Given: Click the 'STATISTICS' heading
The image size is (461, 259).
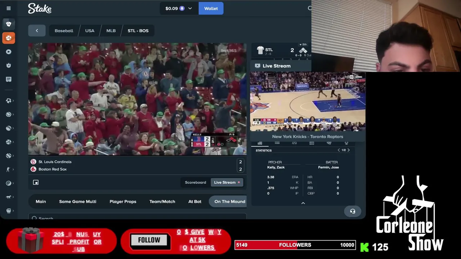Looking at the screenshot, I should (x=264, y=150).
